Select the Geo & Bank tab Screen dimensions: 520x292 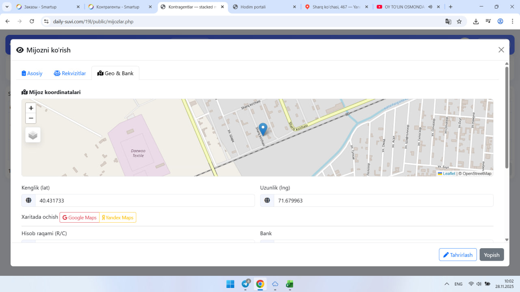point(115,73)
